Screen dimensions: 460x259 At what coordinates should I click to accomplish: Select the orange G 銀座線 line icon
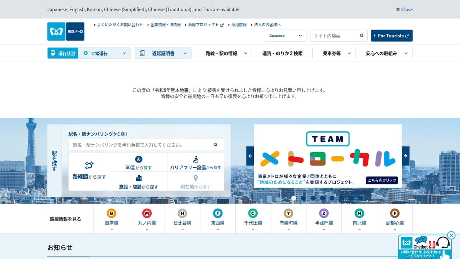[x=111, y=213]
